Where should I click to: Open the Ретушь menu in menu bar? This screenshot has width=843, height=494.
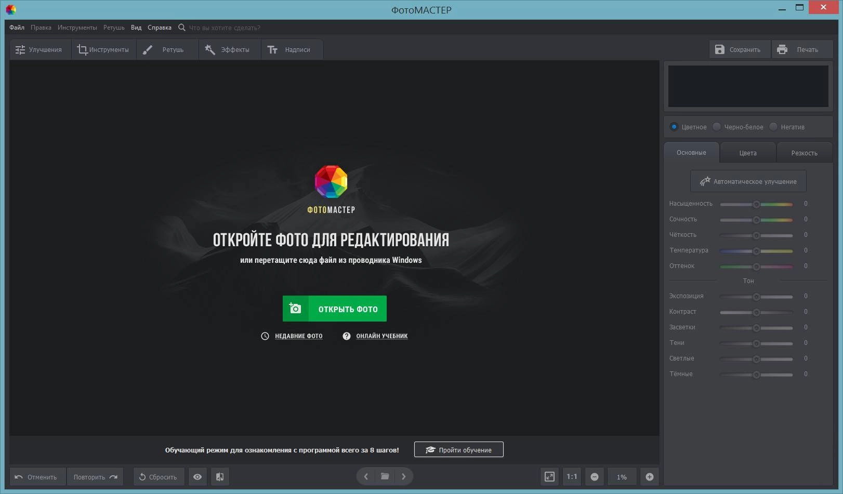(x=114, y=28)
